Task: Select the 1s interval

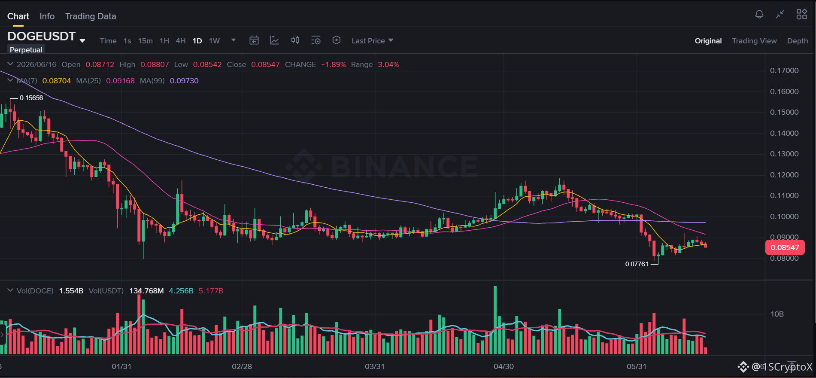Action: tap(127, 41)
